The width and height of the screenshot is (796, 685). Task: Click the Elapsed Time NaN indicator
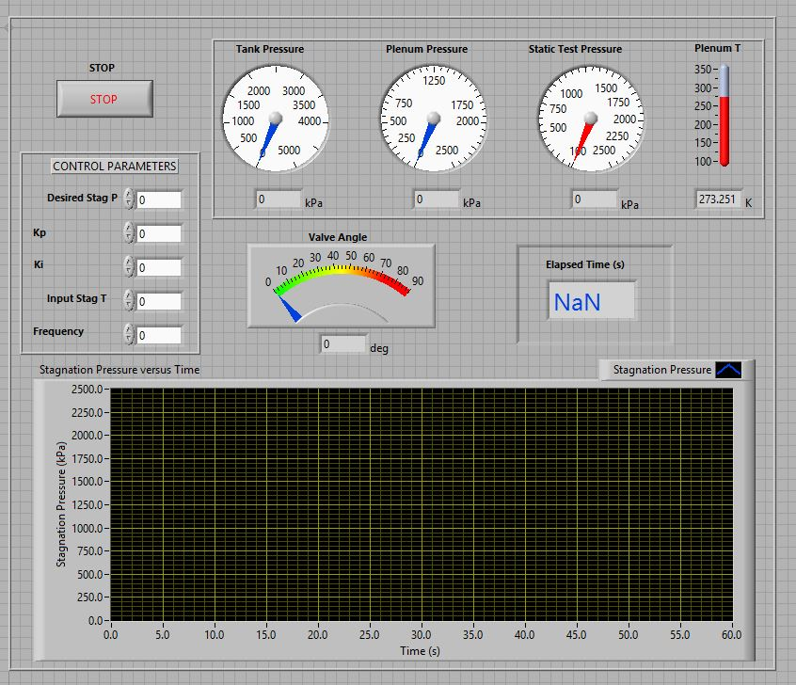[x=592, y=303]
